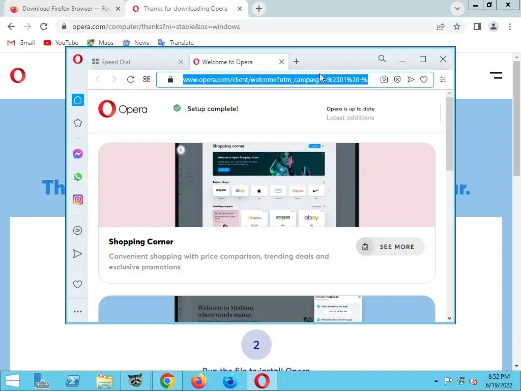The width and height of the screenshot is (521, 391).
Task: Open Maps bookmark
Action: point(100,43)
